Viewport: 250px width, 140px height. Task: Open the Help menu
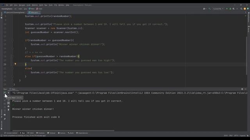tap(68, 5)
